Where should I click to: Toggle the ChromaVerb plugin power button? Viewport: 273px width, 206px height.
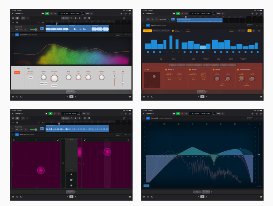(x=17, y=35)
